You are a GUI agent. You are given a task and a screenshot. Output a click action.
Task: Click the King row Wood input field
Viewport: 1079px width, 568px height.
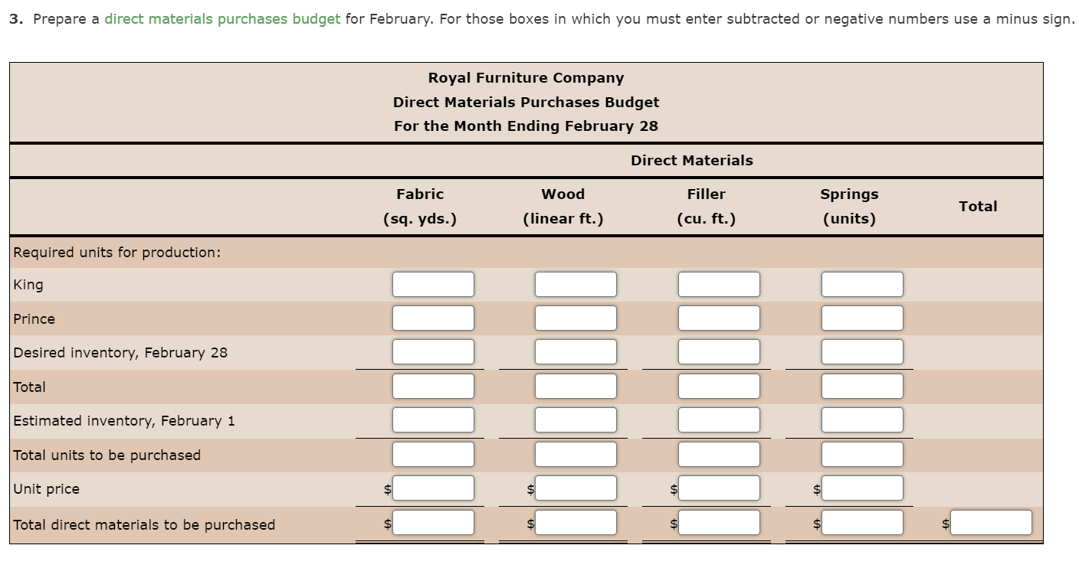(576, 283)
